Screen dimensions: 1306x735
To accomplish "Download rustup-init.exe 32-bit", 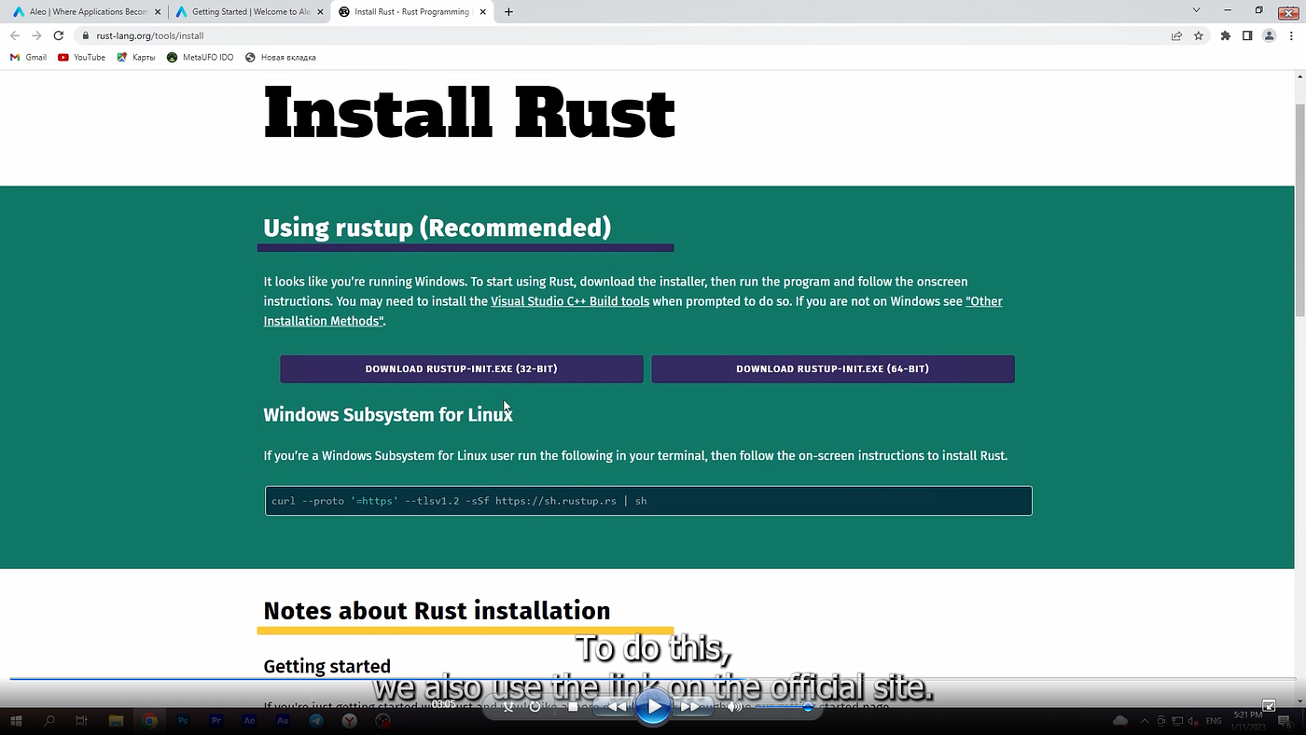I will coord(461,368).
